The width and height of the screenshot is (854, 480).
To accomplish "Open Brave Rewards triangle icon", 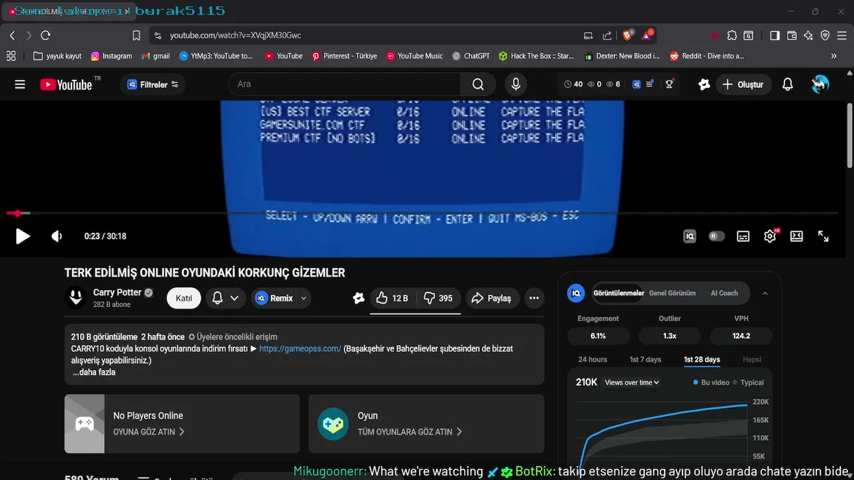I will (648, 35).
